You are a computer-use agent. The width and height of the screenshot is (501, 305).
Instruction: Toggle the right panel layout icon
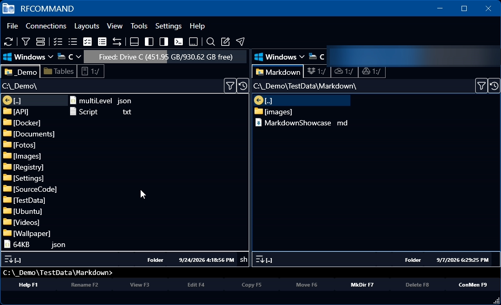(164, 42)
